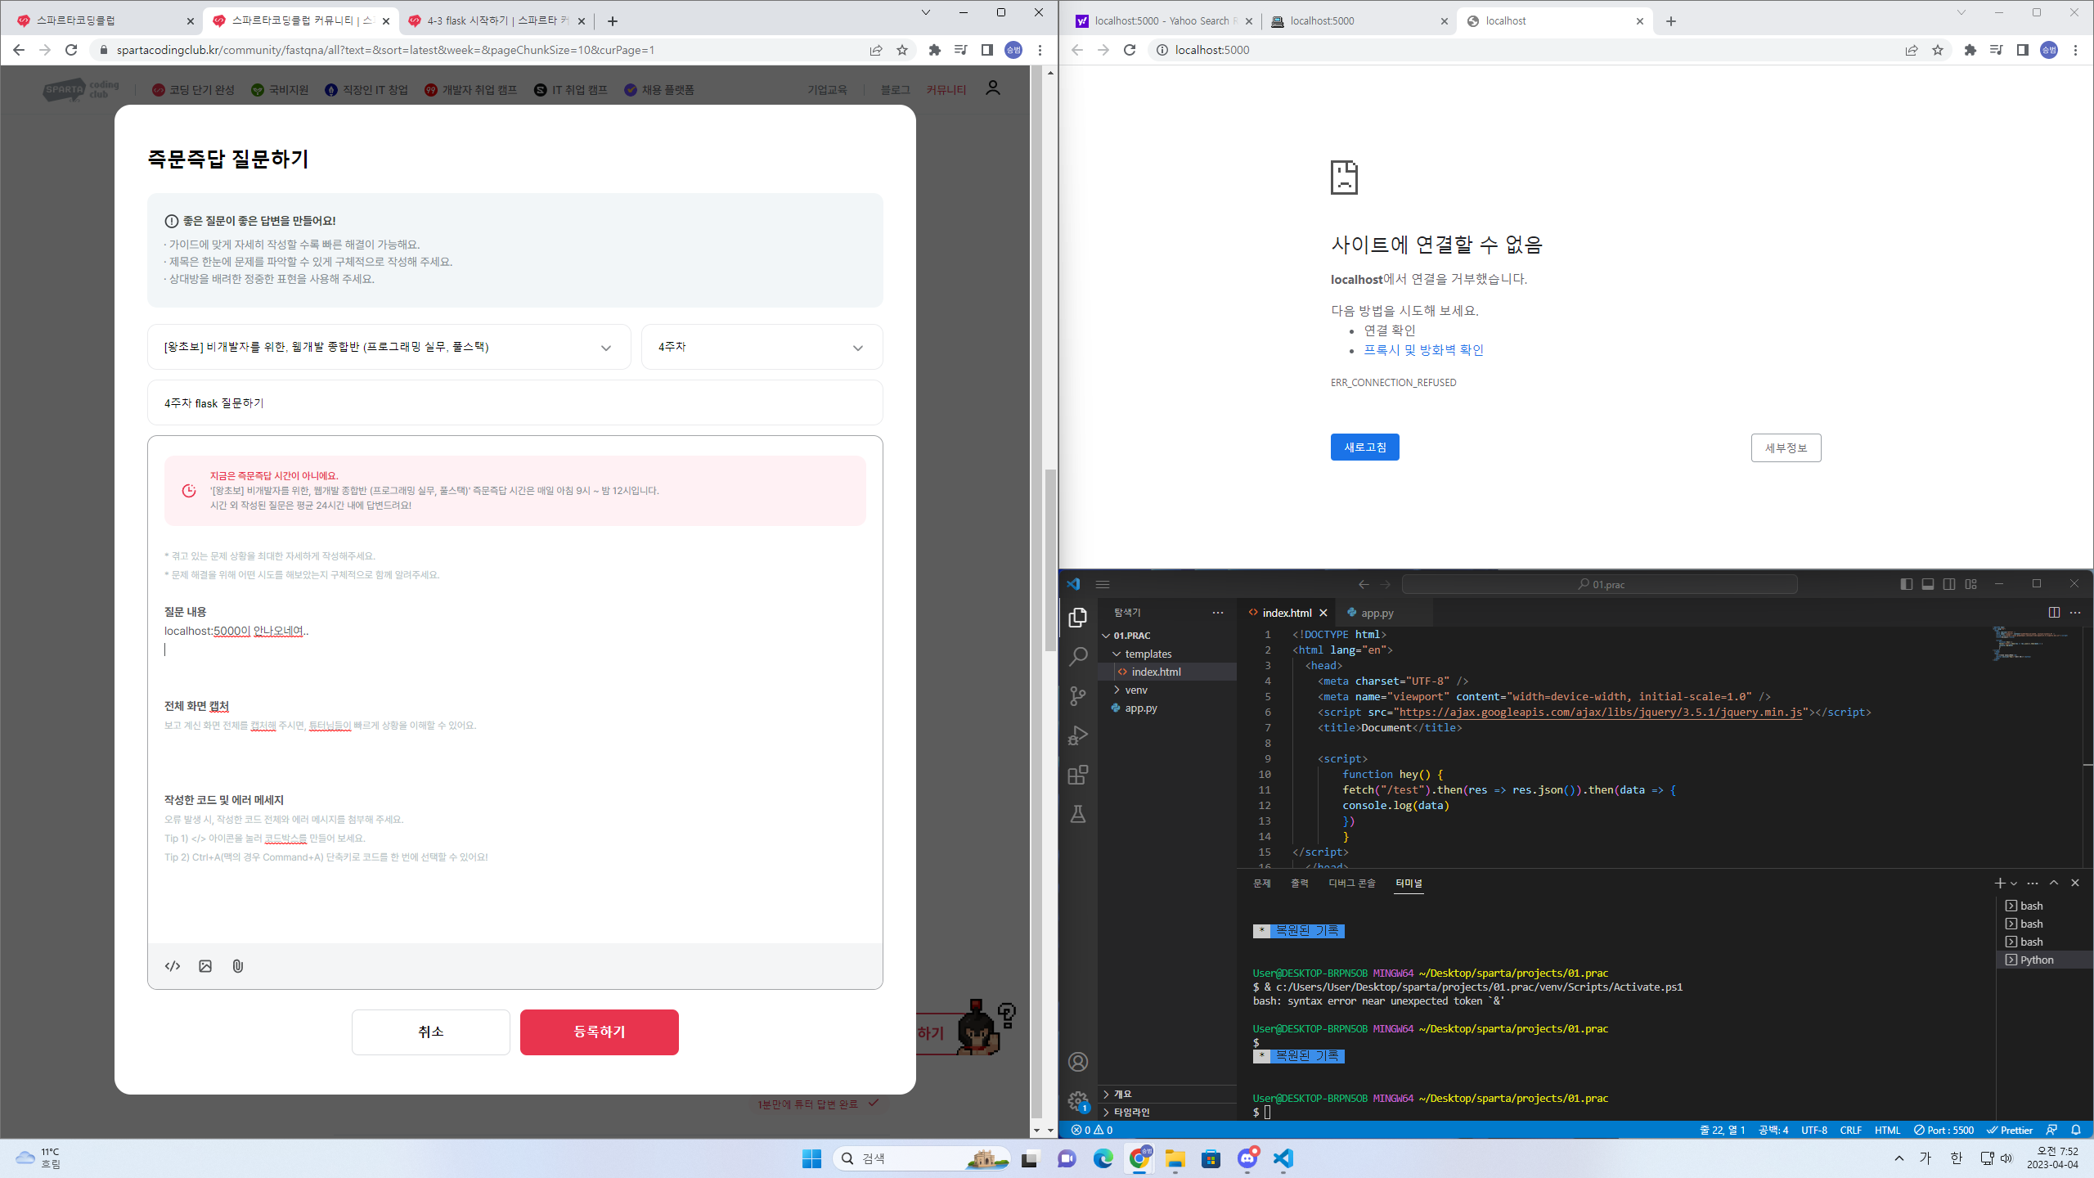2094x1178 pixels.
Task: Switch to the 출력 panel tab
Action: [1300, 883]
